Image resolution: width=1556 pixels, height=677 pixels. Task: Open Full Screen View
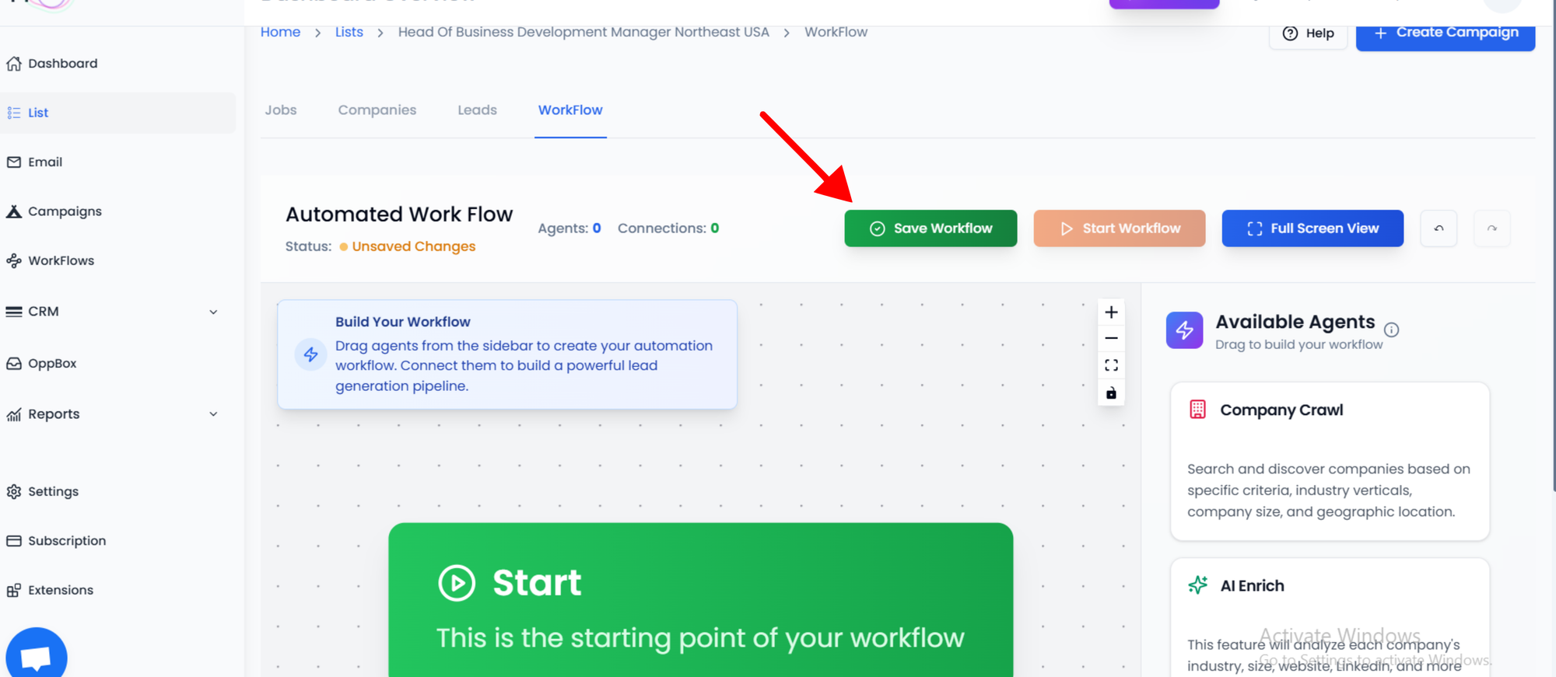click(x=1312, y=229)
